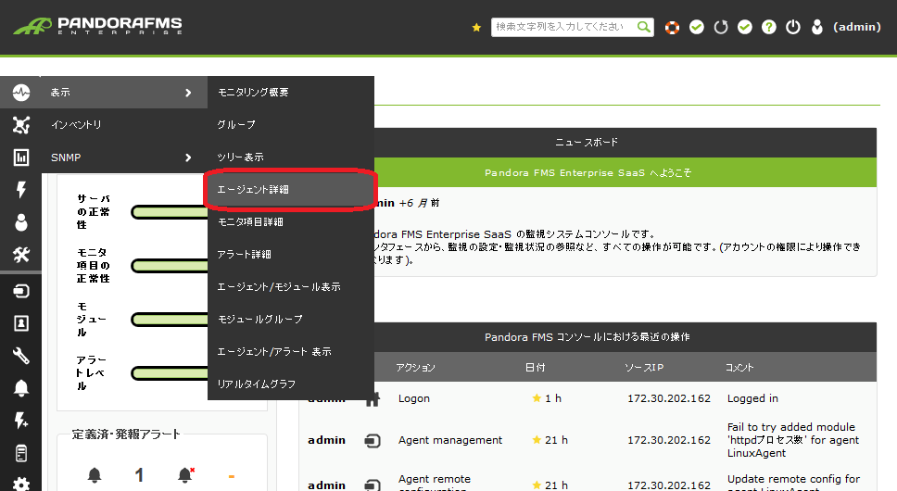Click the user profile icon next to admin
Image resolution: width=897 pixels, height=491 pixels.
817,27
